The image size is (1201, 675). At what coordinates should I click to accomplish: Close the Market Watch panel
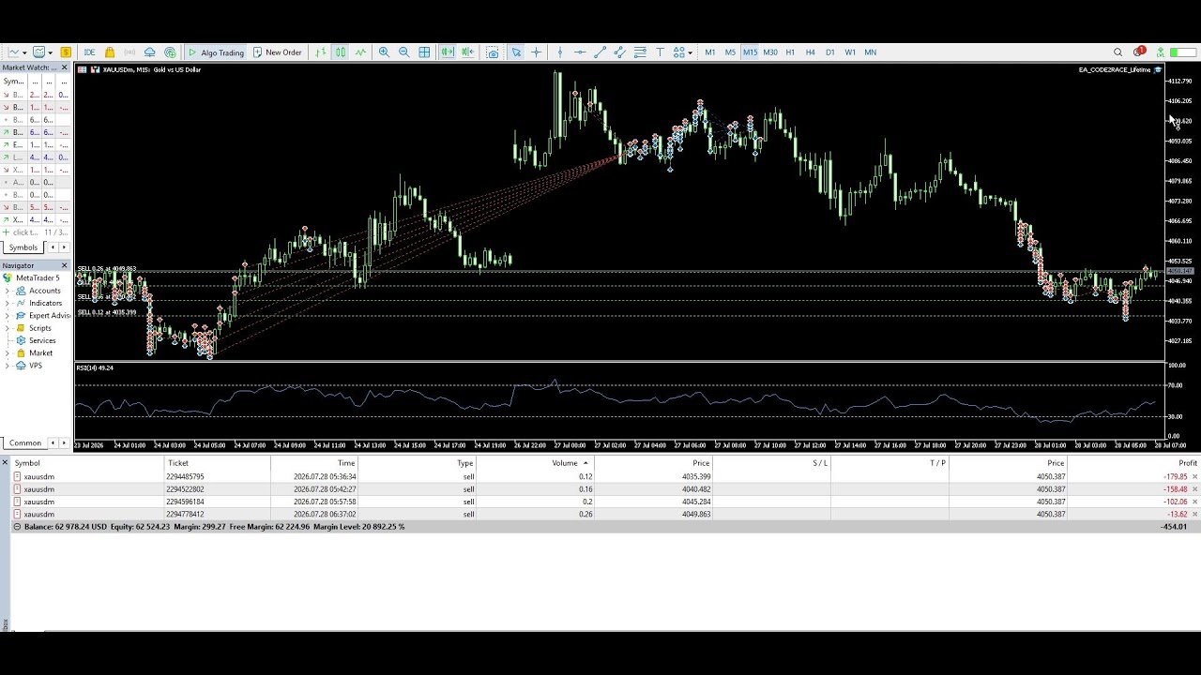65,67
